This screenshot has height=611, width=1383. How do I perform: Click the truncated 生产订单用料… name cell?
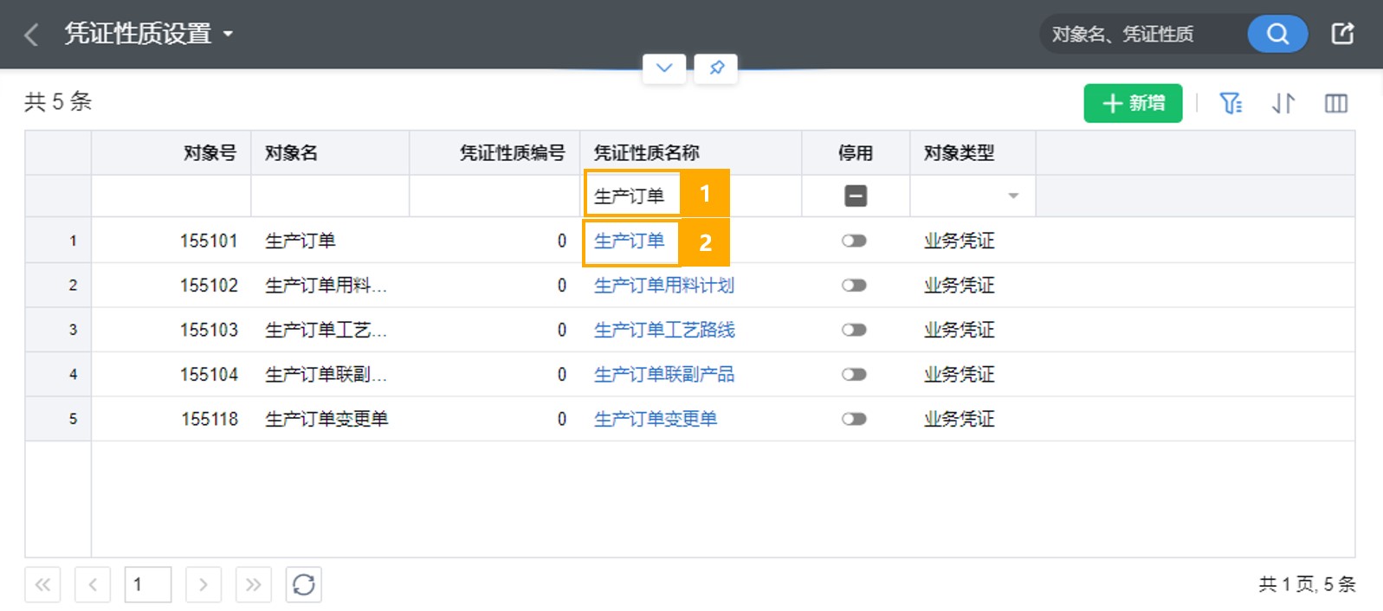coord(330,286)
